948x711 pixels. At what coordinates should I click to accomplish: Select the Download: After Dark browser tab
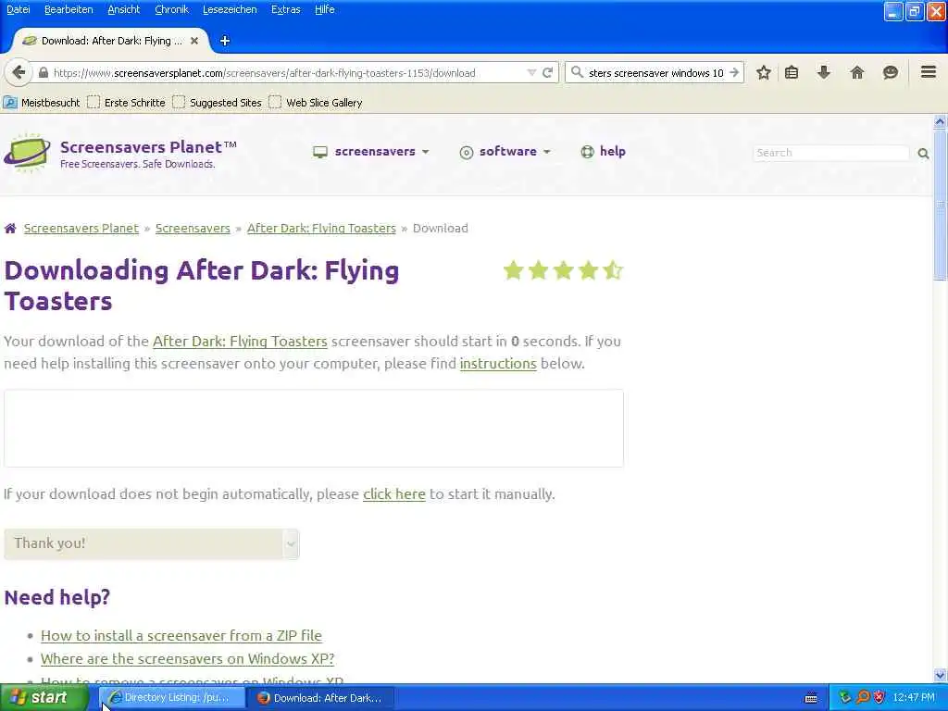pyautogui.click(x=111, y=41)
